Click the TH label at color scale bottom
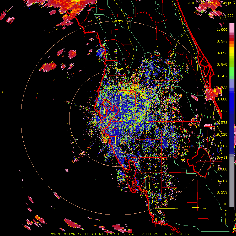The width and height of the screenshot is (236, 236). pos(225,204)
